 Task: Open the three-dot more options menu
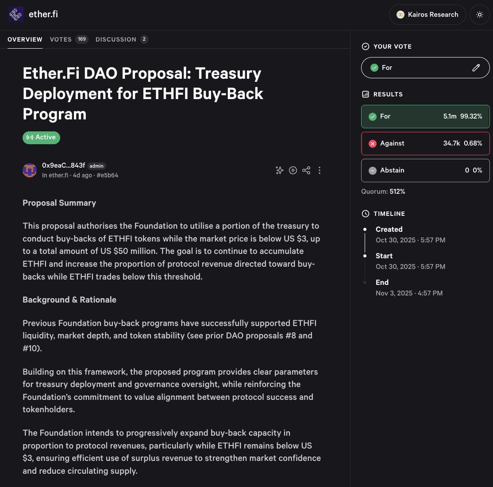pos(320,170)
